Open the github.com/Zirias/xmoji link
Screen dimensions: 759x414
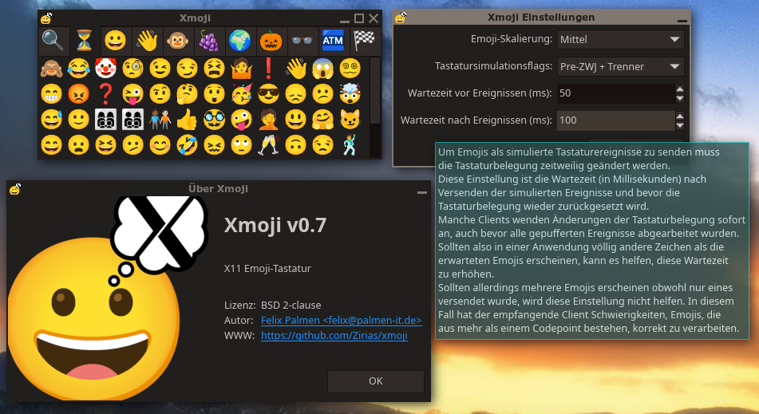point(334,336)
